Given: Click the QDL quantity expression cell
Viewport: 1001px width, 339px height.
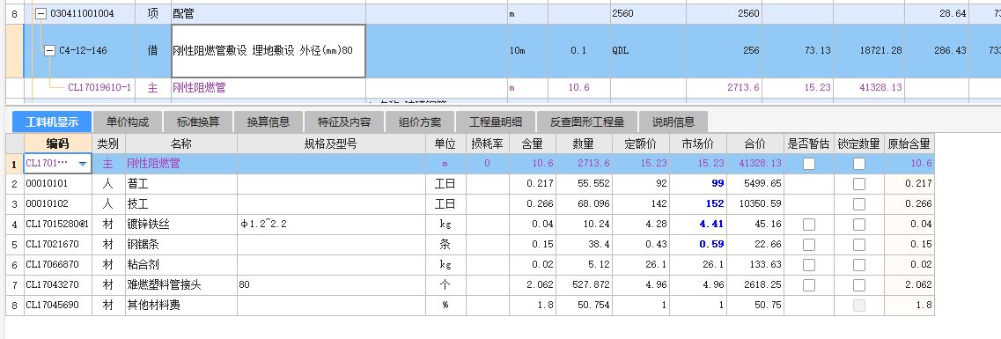Looking at the screenshot, I should point(648,51).
